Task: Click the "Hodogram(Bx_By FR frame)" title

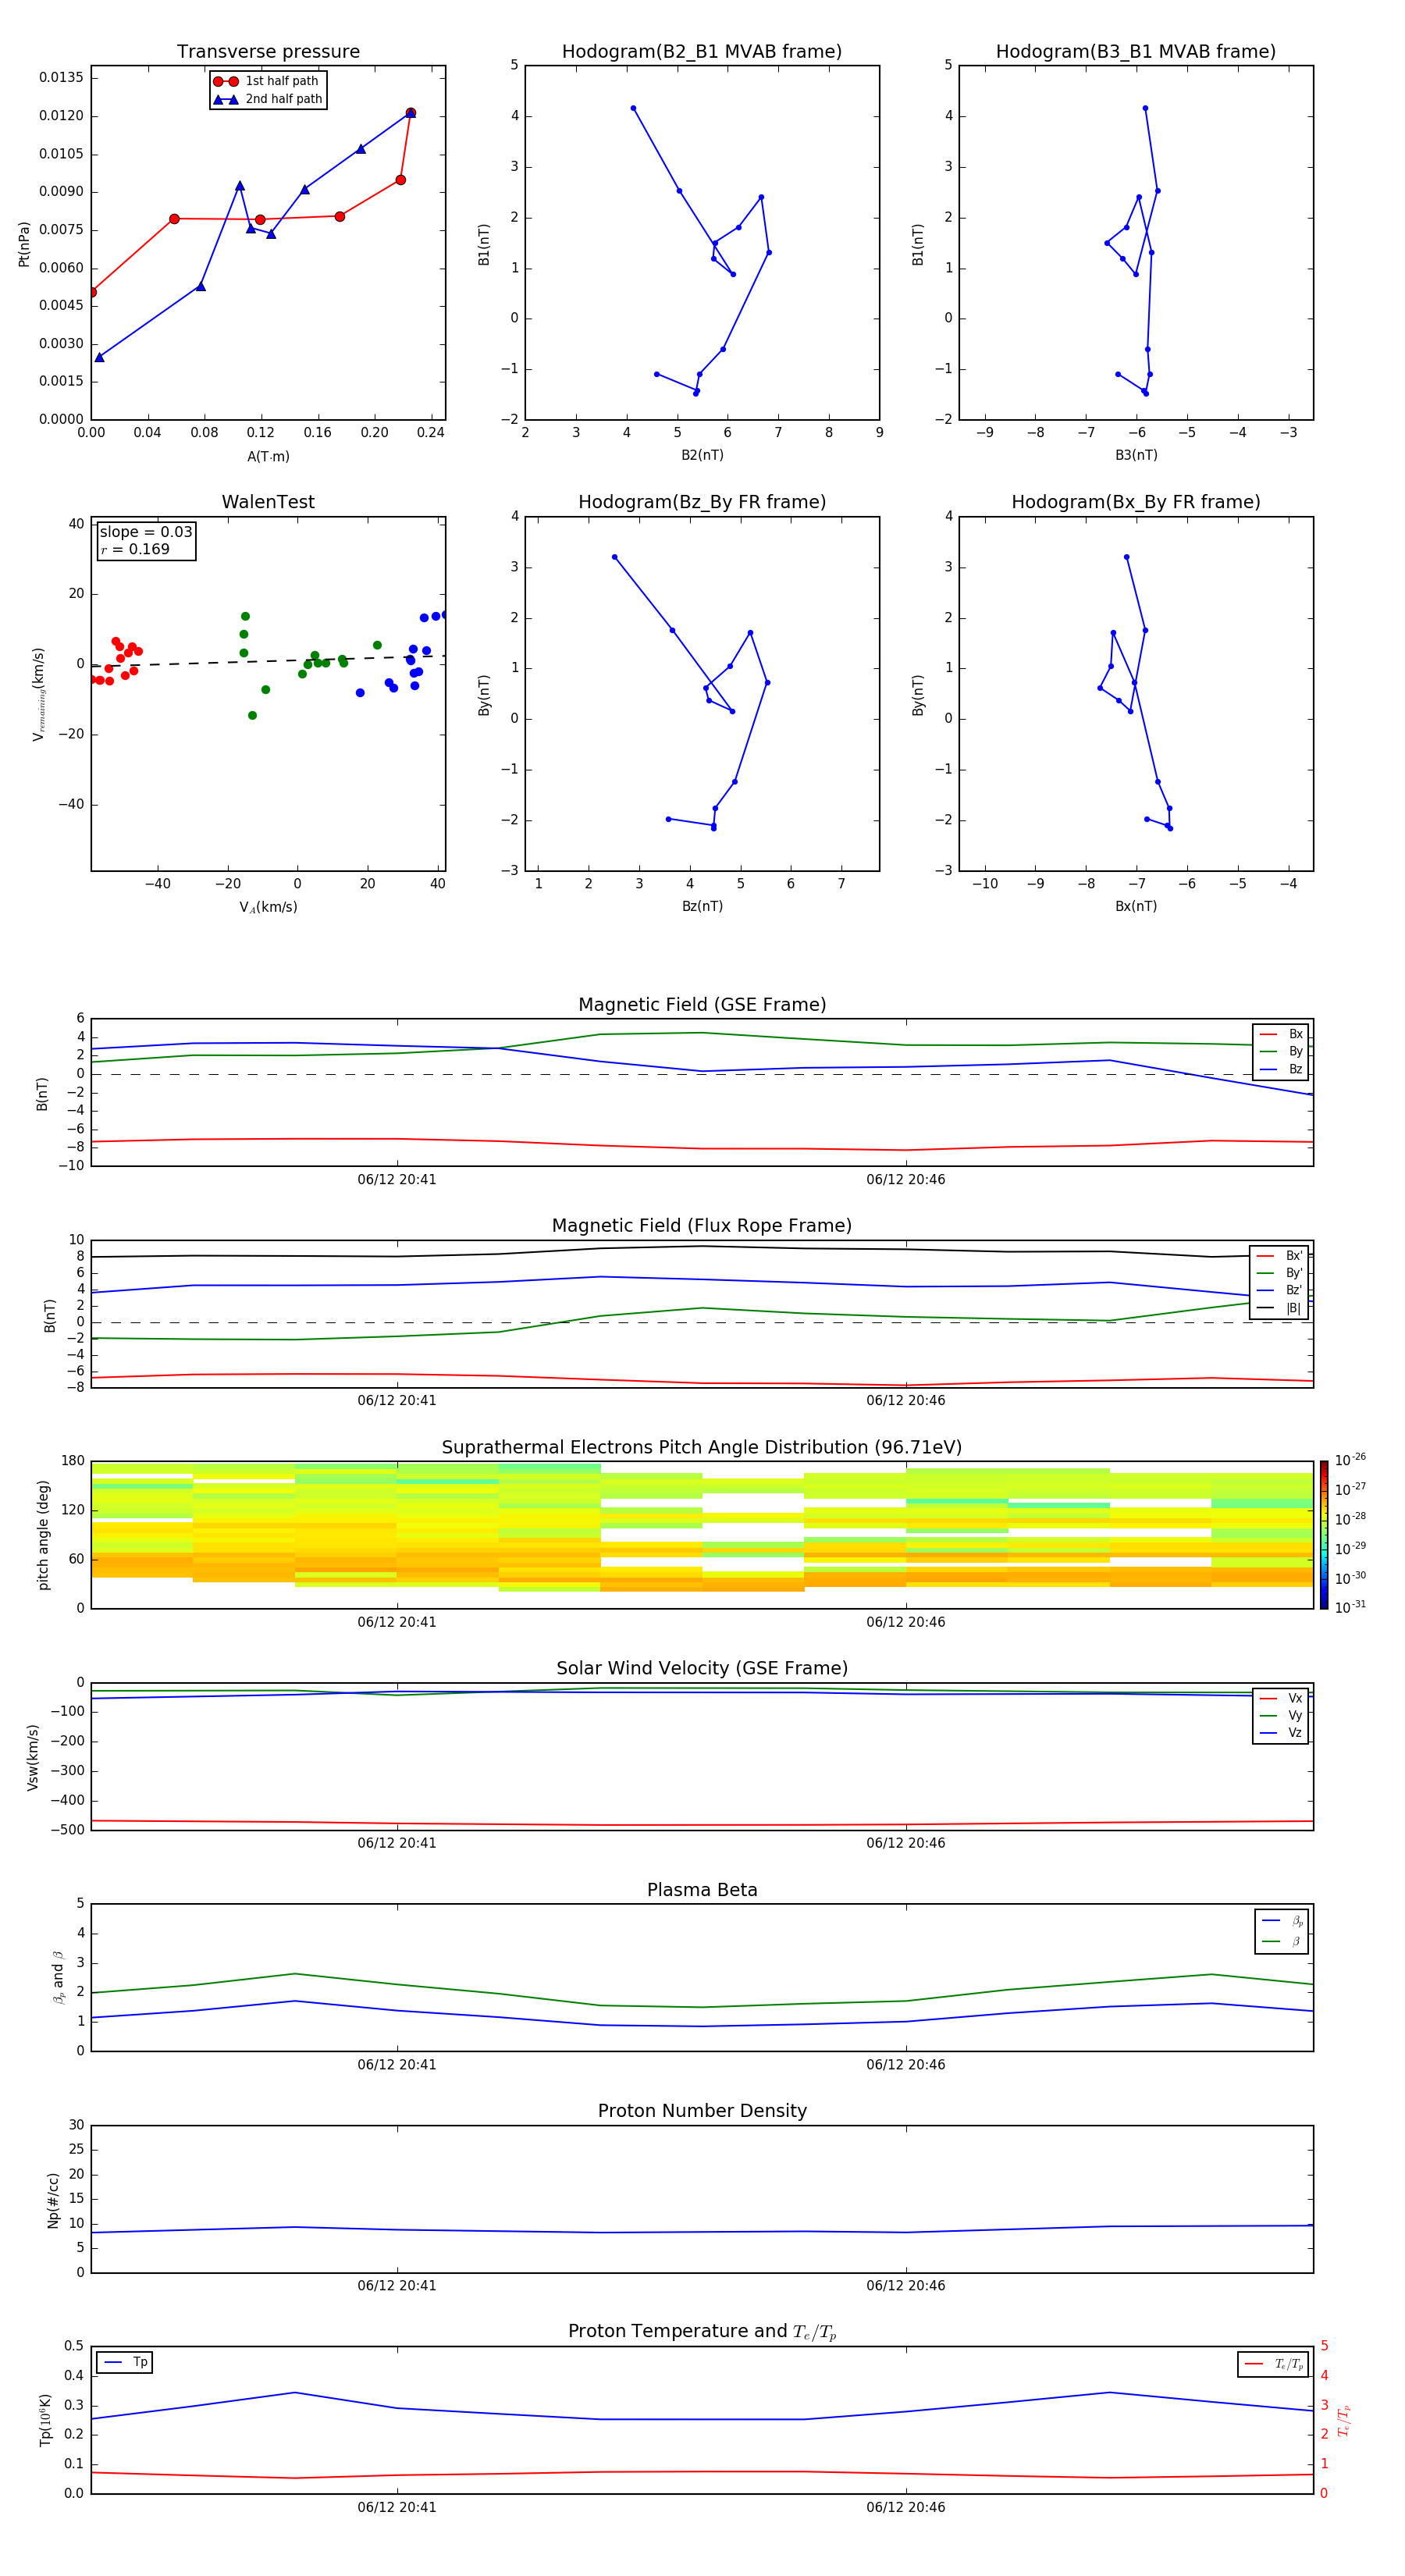Action: [x=1136, y=502]
